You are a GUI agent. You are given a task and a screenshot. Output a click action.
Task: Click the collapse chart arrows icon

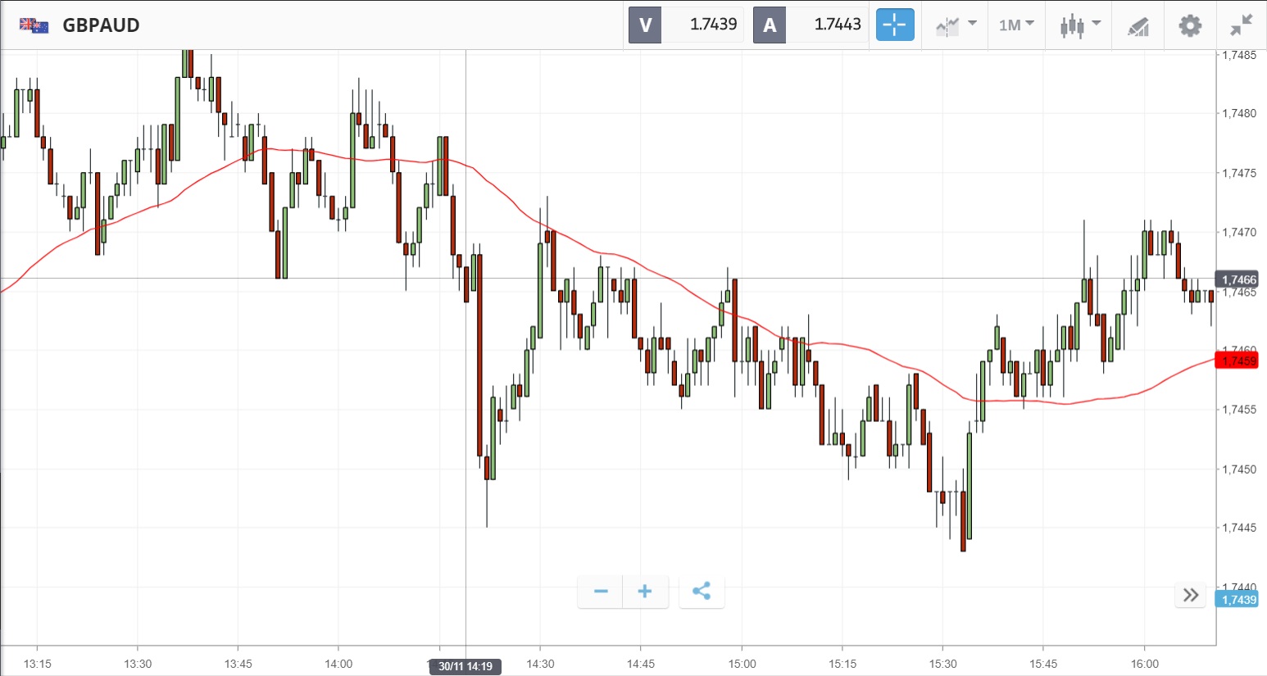pos(1242,25)
